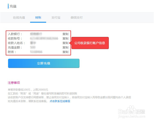Click the 注意事项 heading
The width and height of the screenshot is (154, 122).
[14, 83]
